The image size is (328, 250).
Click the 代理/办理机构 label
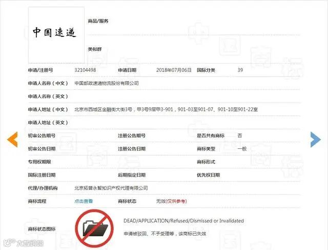point(43,188)
